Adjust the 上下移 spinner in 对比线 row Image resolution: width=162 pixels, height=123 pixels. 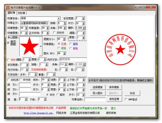(x=84, y=80)
